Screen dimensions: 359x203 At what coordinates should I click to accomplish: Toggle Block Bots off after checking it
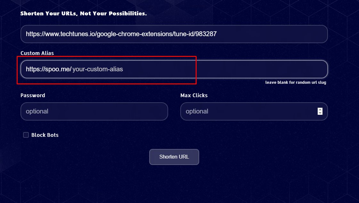point(26,135)
